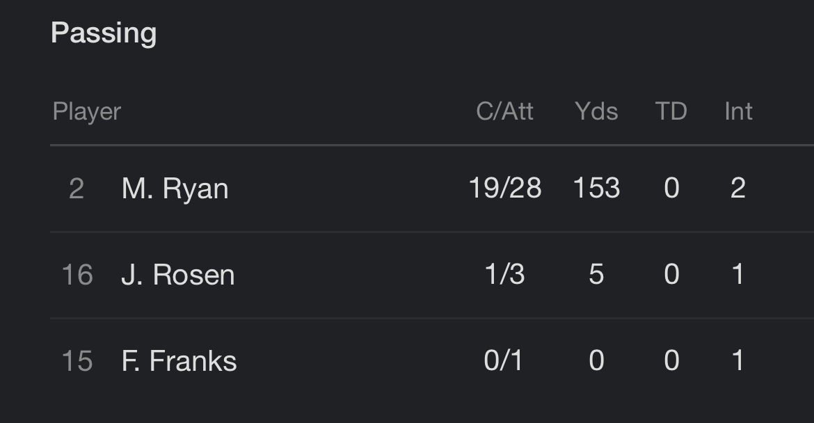This screenshot has width=814, height=423.
Task: Click M. Ryan's 19/28 completions value
Action: [504, 188]
